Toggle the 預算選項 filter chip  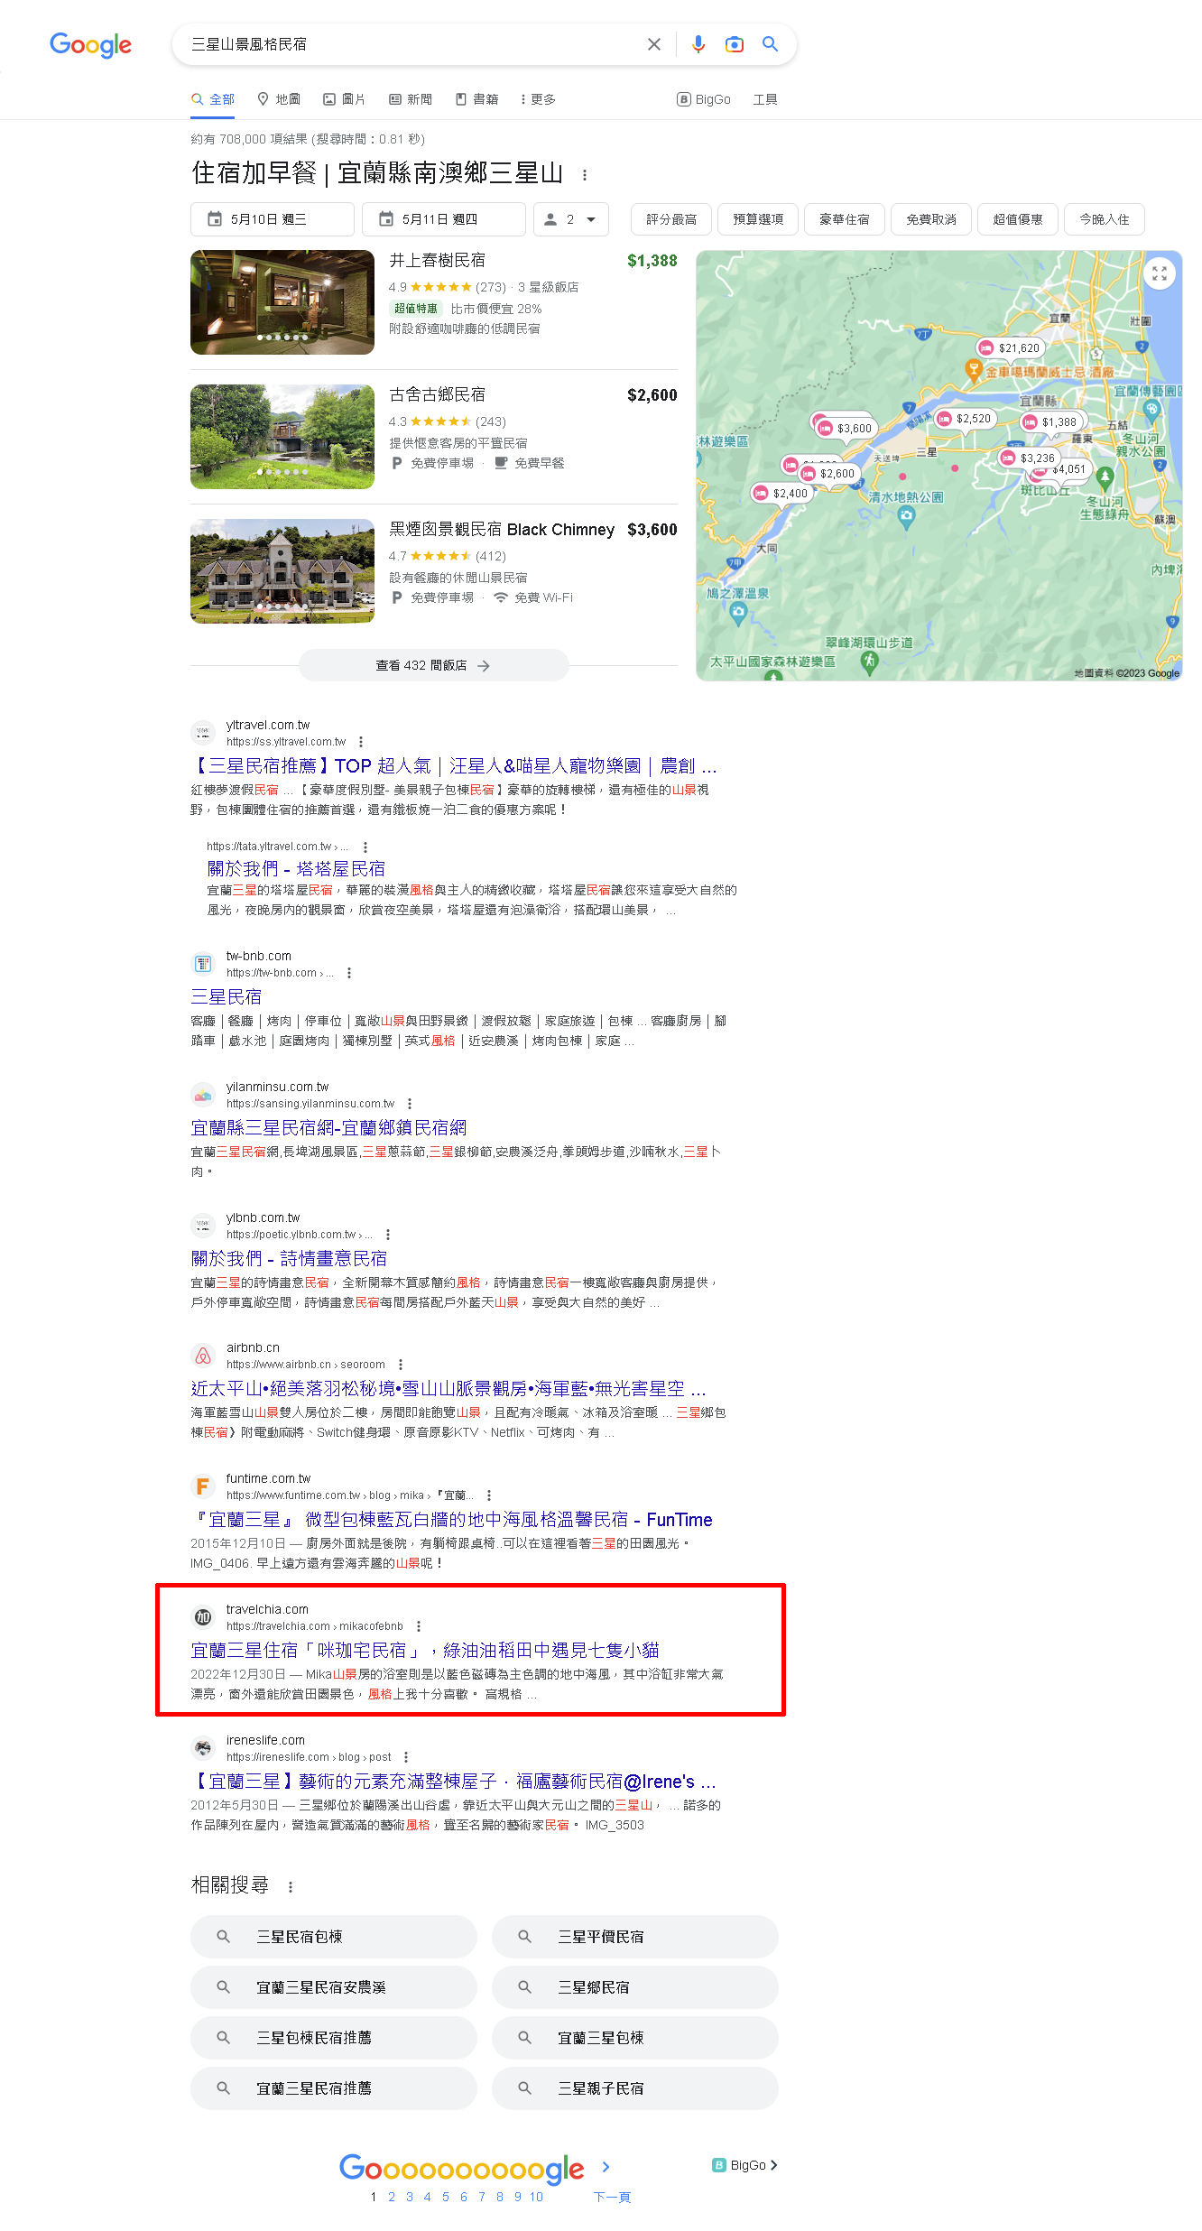point(758,219)
